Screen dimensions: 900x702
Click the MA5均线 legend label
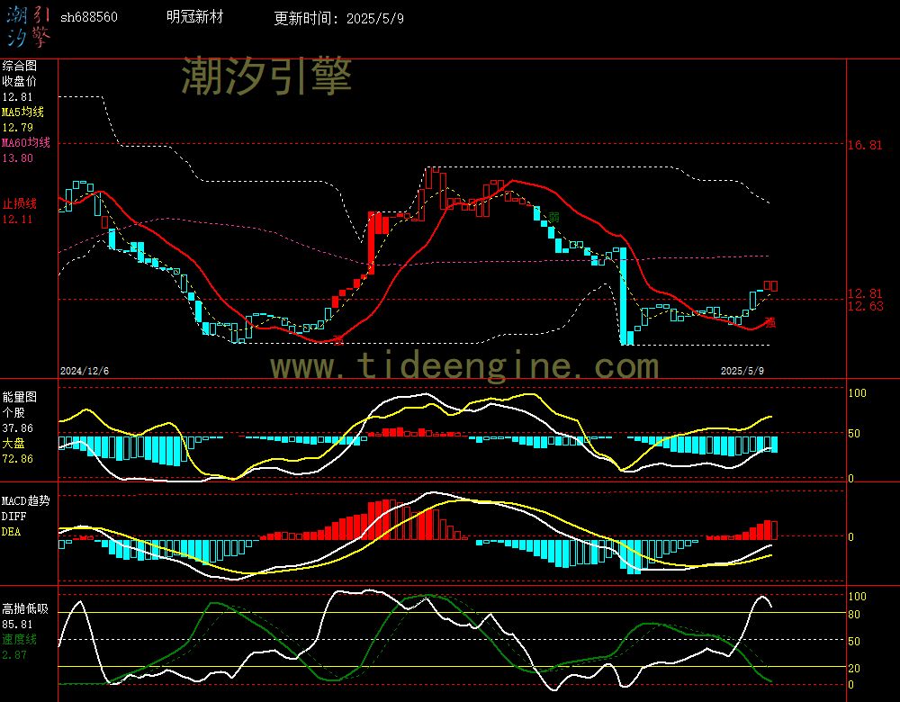pos(23,112)
